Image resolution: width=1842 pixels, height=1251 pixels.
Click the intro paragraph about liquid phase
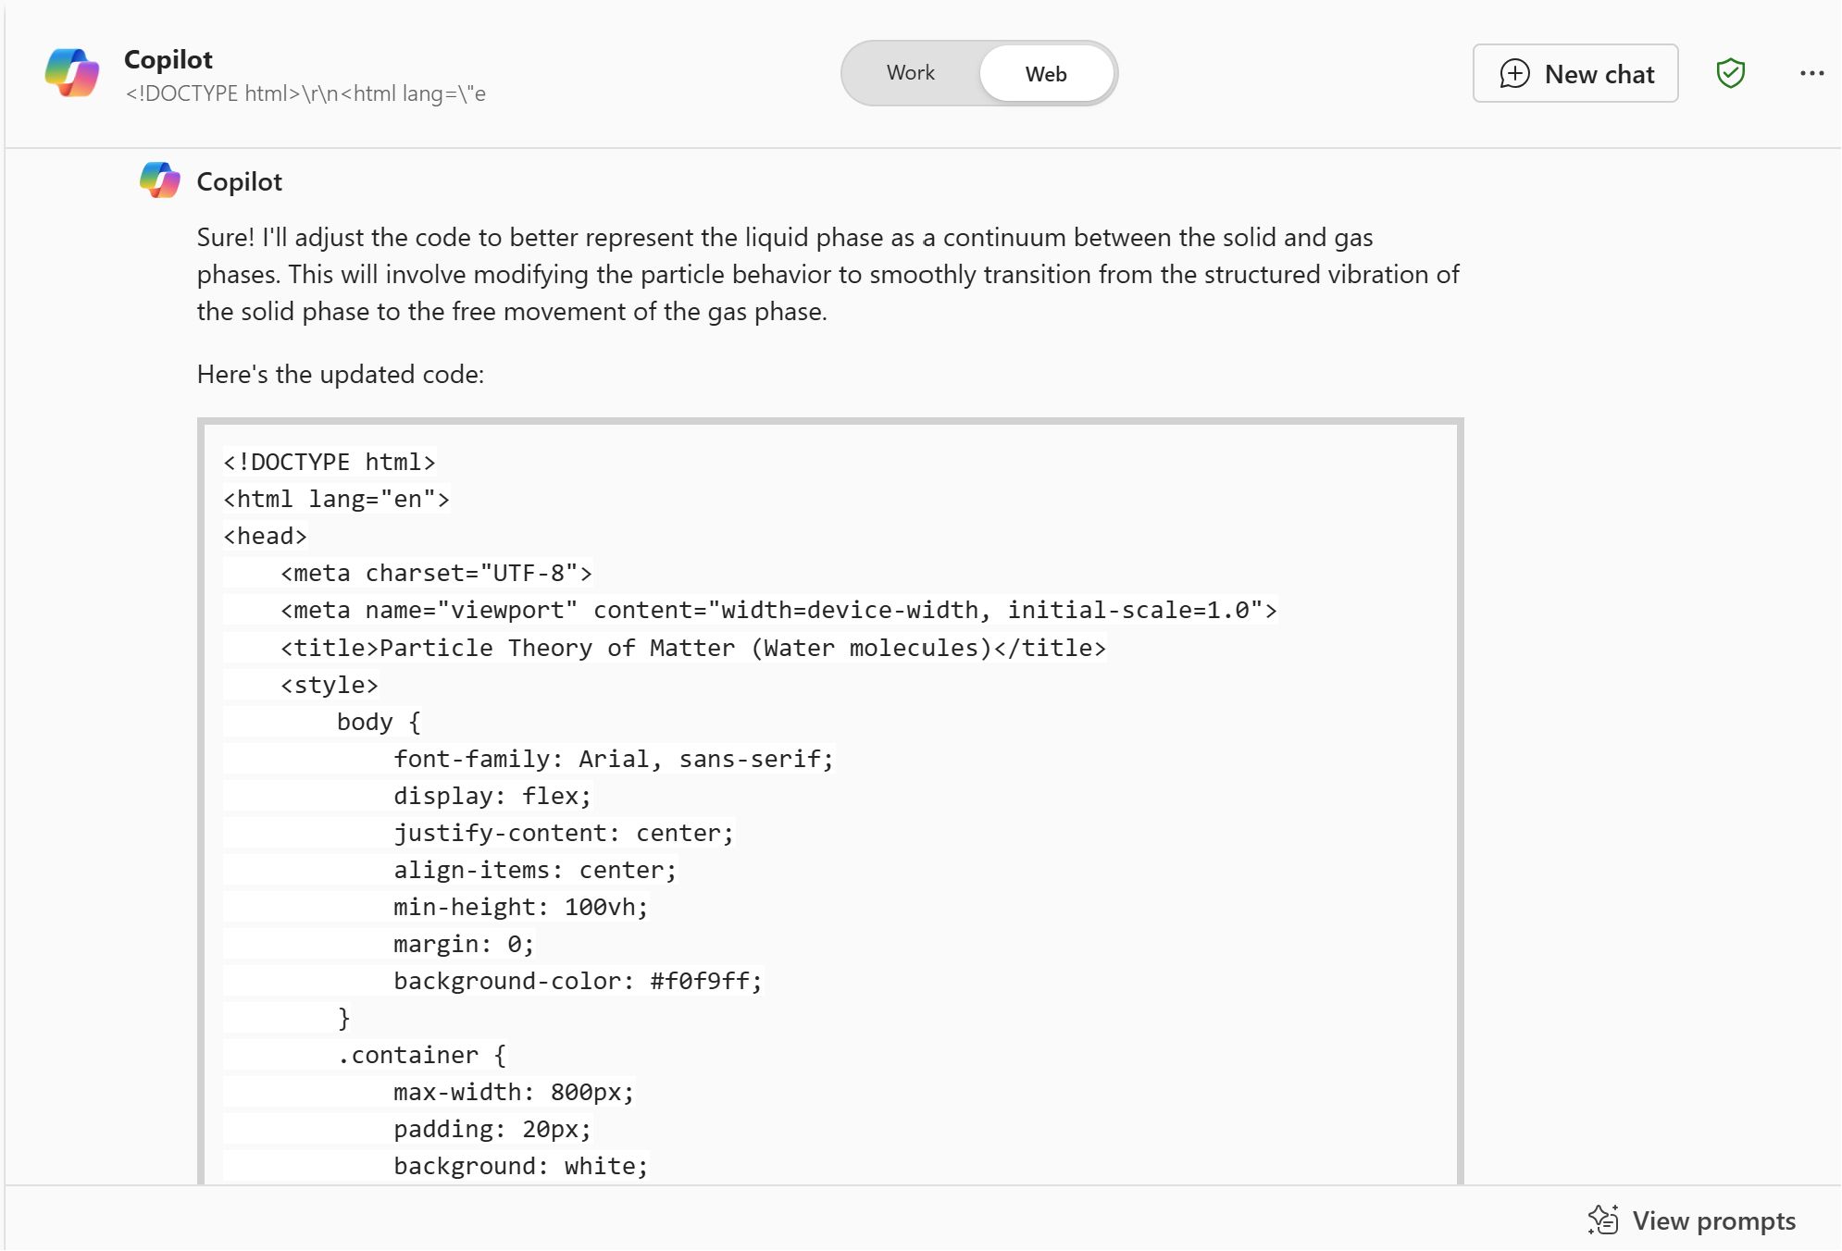828,274
